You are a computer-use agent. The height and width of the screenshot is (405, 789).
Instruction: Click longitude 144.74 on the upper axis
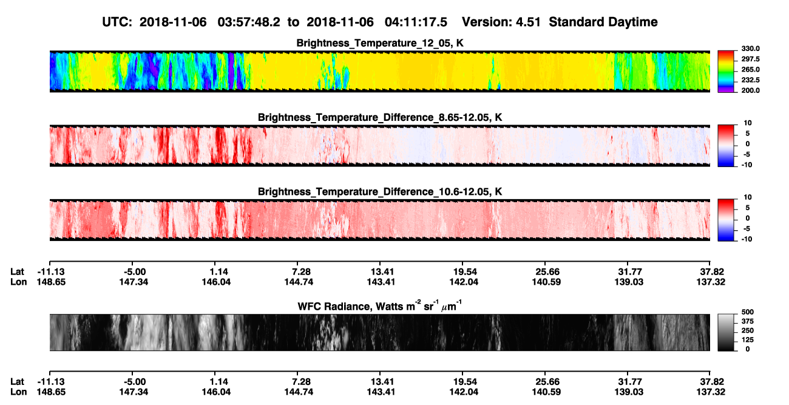tap(299, 282)
